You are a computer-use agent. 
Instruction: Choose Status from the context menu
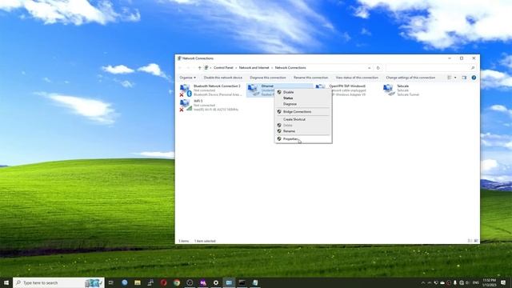pyautogui.click(x=303, y=98)
